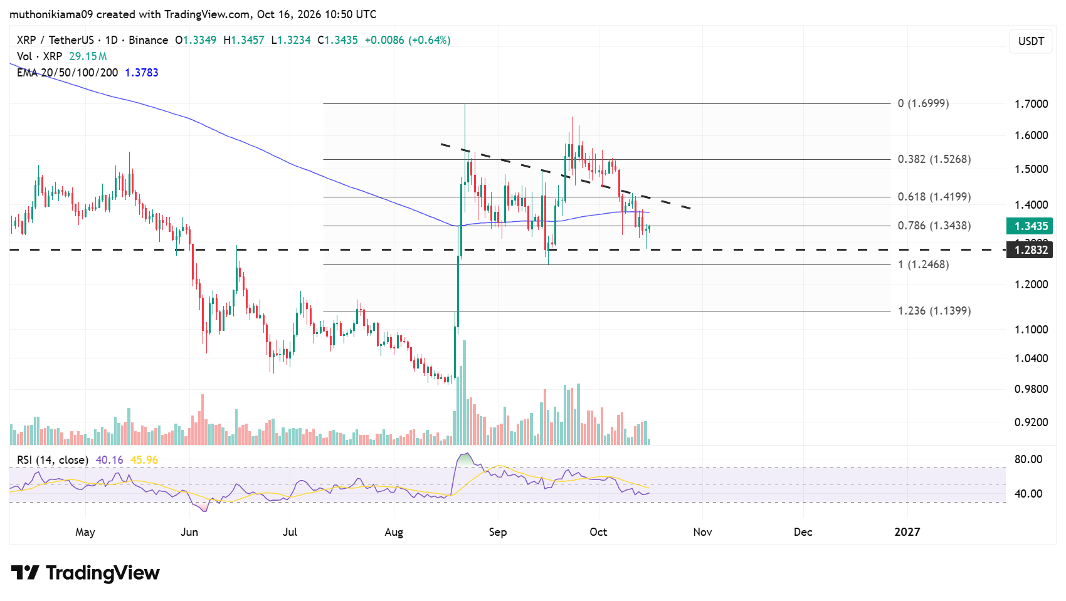Click the 1.3435 current price label
This screenshot has width=1066, height=601.
coord(1030,226)
